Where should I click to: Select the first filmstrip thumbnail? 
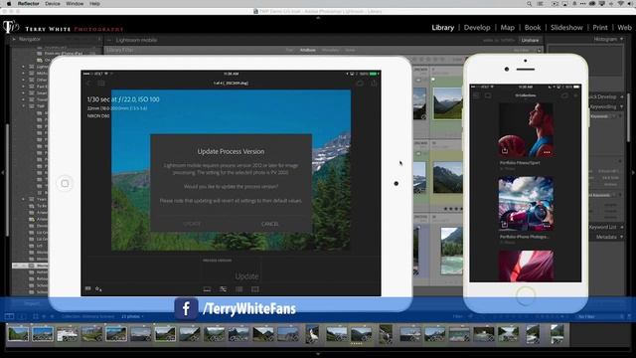click(x=18, y=334)
